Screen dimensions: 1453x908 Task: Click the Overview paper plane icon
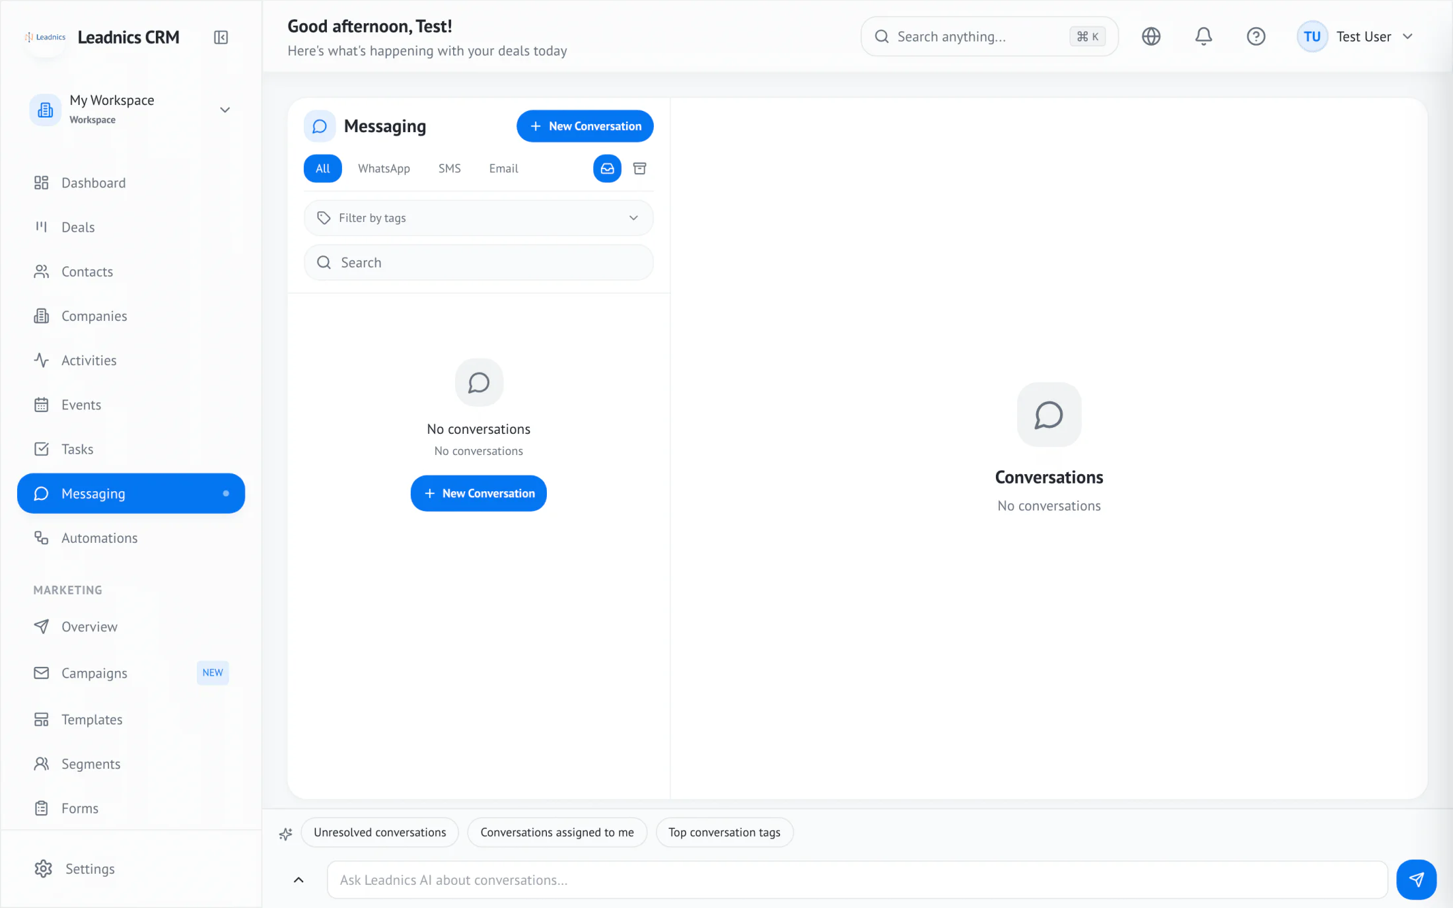click(42, 627)
